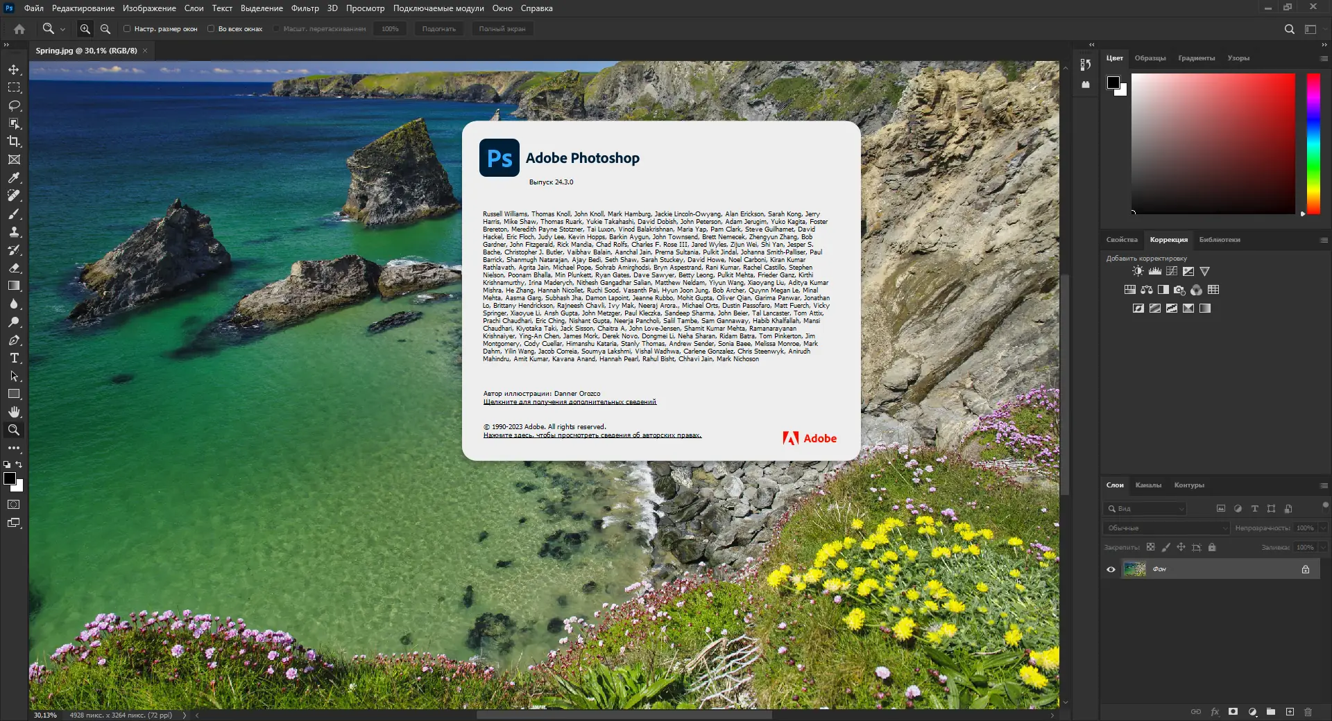Select the Zoom tool
The width and height of the screenshot is (1332, 721).
tap(14, 429)
